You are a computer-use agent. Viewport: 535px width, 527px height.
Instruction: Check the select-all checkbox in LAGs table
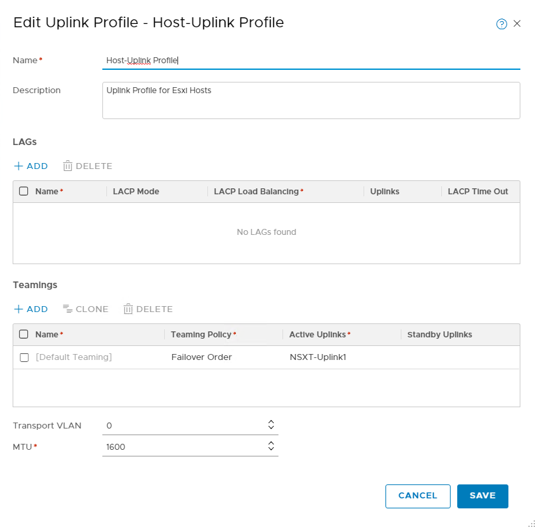pos(24,192)
